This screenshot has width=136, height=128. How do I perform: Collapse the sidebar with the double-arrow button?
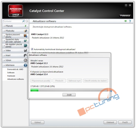click(x=27, y=21)
